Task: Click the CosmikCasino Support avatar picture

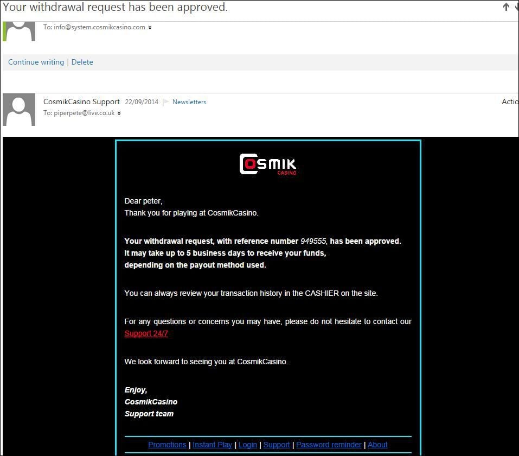Action: [x=19, y=109]
